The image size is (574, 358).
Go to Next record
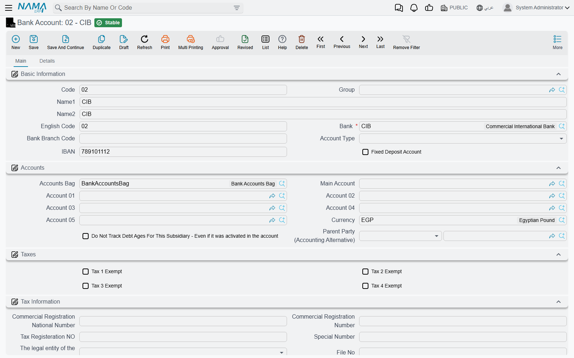click(x=363, y=42)
